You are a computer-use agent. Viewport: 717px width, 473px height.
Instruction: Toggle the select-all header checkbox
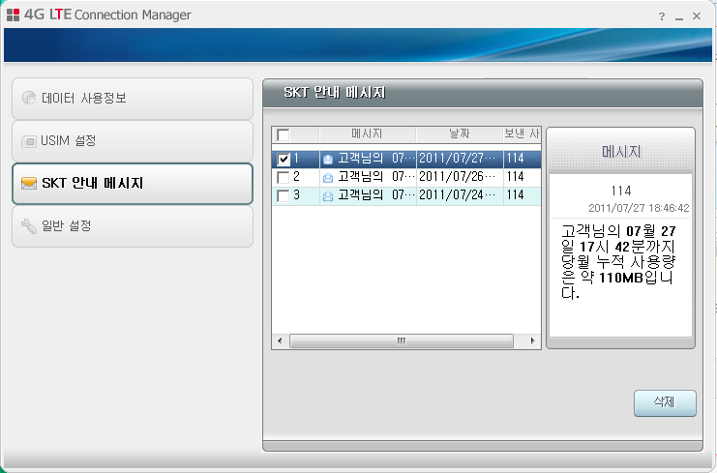[284, 134]
